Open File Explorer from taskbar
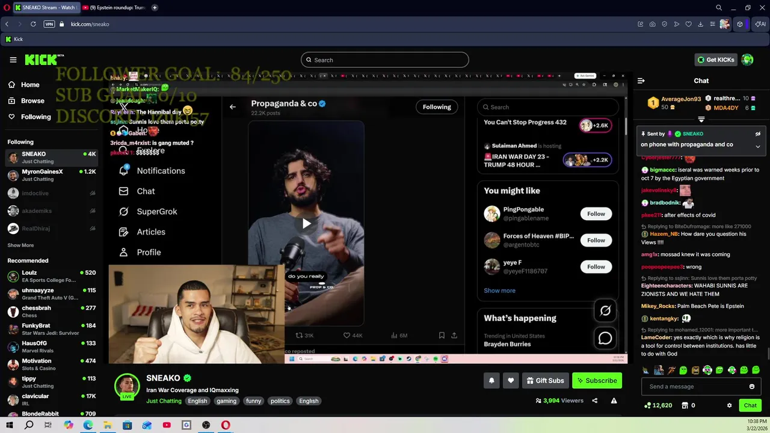Screen dimensions: 770x433 coord(107,425)
